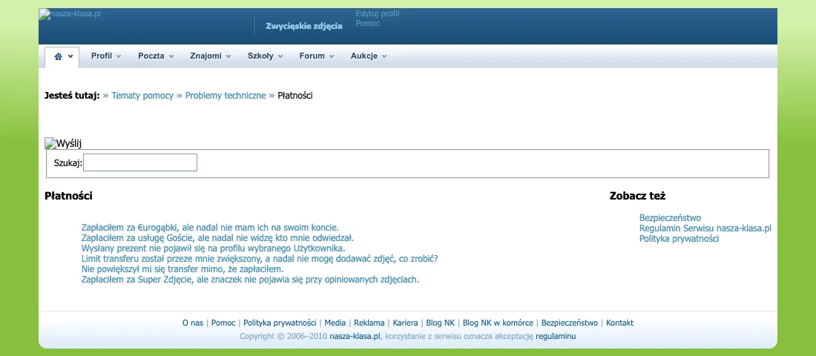Open the regulaminu link in footer
The image size is (816, 356).
point(556,336)
